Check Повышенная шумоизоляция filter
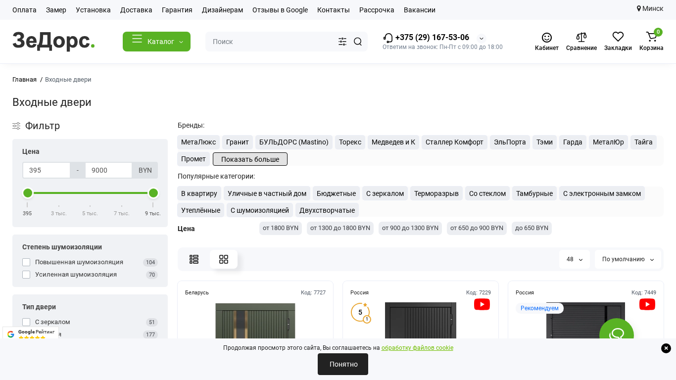This screenshot has width=676, height=380. 26,262
